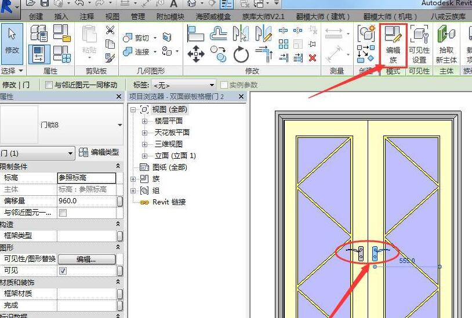Switch to the 管理 ribbon tab
472x318 pixels.
click(138, 16)
